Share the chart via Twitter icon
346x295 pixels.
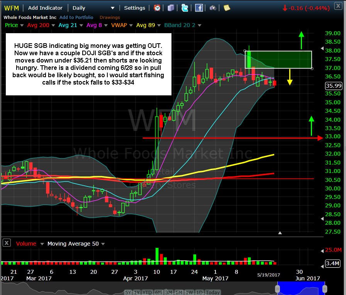click(x=185, y=8)
